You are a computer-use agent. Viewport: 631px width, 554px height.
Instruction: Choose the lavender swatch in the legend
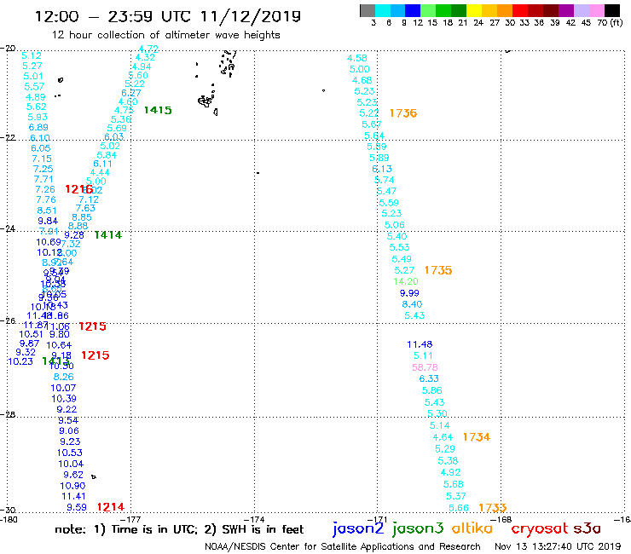coord(582,10)
